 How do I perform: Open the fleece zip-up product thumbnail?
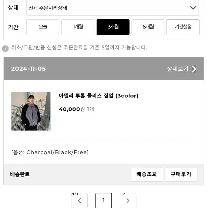click(31, 111)
